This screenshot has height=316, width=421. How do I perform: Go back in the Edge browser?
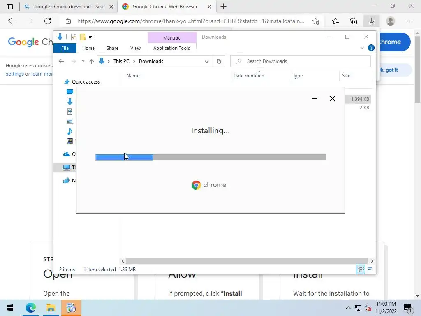pos(11,21)
